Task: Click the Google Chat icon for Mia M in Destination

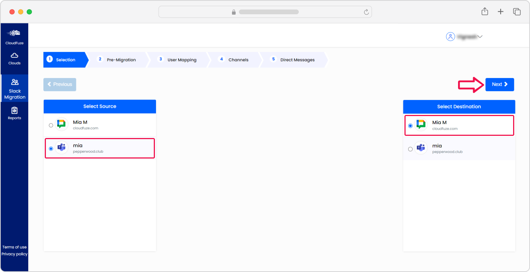Action: point(421,125)
